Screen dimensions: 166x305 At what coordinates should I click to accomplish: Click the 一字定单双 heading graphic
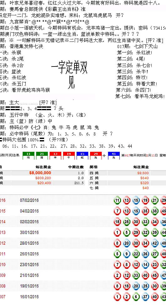(69, 75)
